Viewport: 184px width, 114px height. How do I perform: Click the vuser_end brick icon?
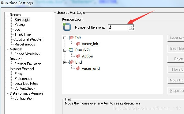point(78,68)
